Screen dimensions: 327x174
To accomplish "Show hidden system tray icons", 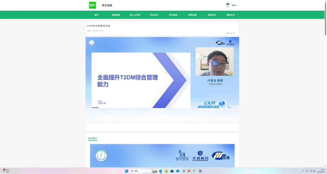I will [x=303, y=171].
